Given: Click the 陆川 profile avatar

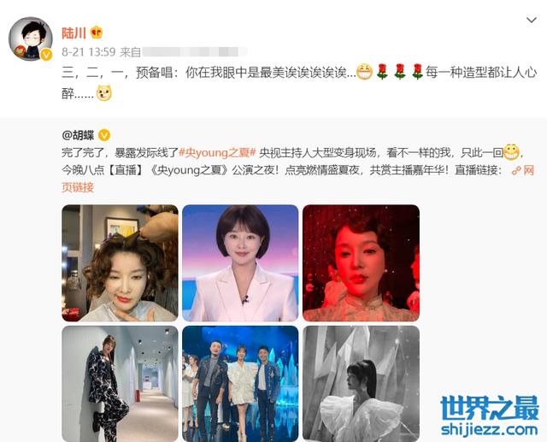Looking at the screenshot, I should (x=31, y=38).
